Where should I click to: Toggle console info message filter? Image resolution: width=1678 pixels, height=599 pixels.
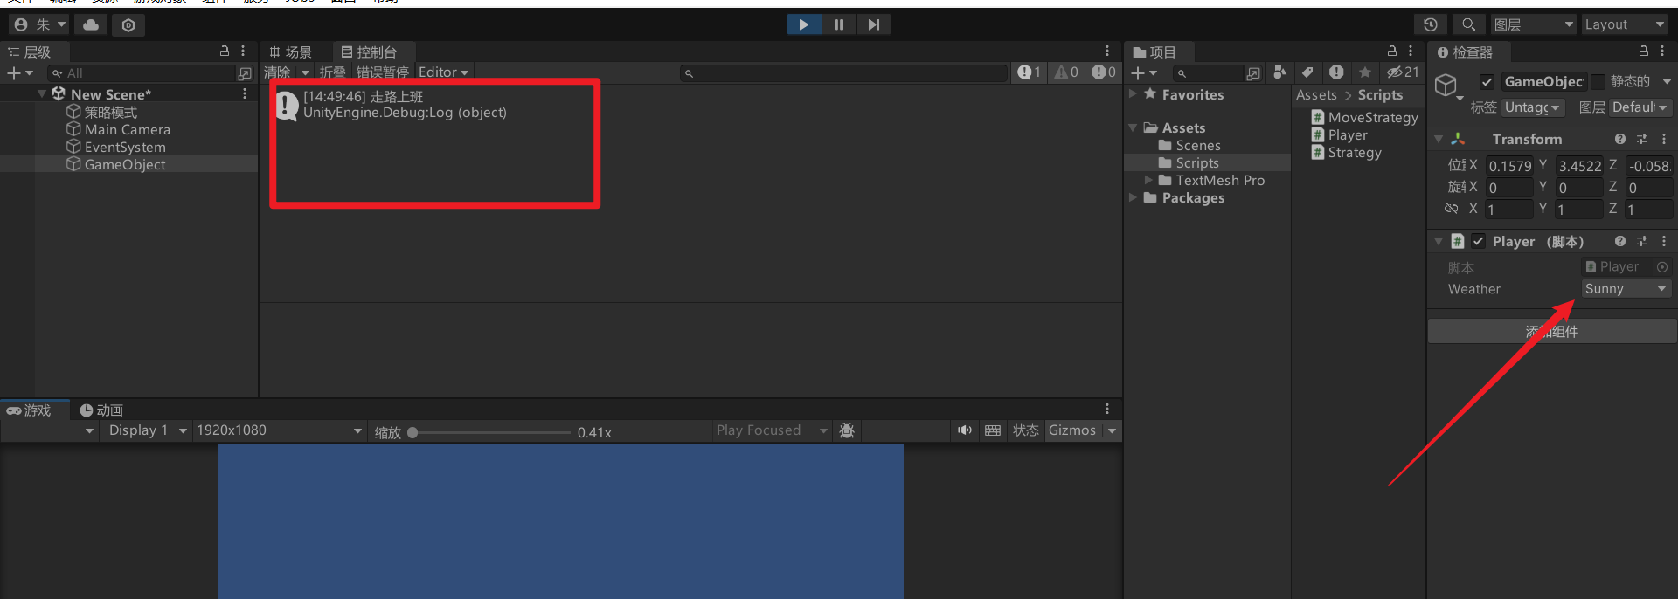[x=1029, y=72]
